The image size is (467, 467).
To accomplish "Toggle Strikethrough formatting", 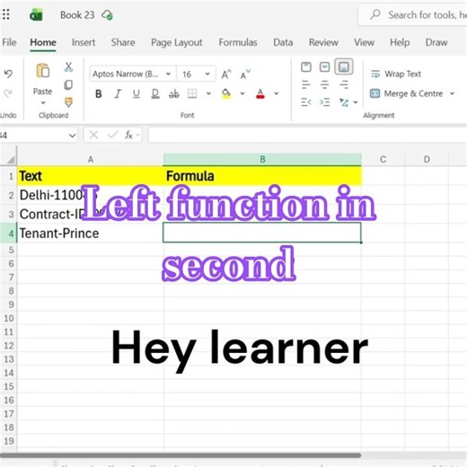I will (174, 94).
